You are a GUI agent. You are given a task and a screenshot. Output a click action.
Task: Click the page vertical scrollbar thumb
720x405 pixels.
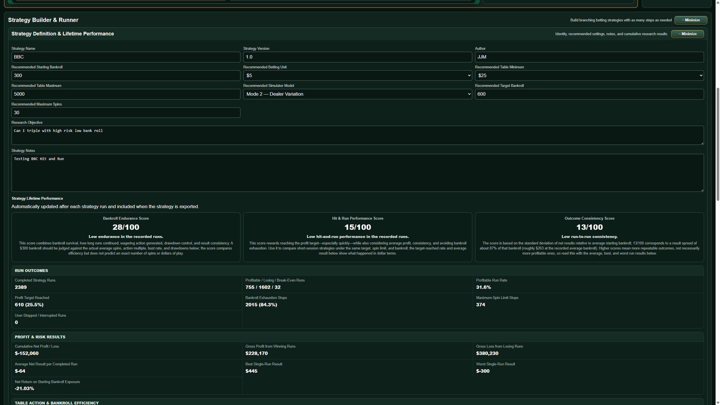tap(718, 144)
